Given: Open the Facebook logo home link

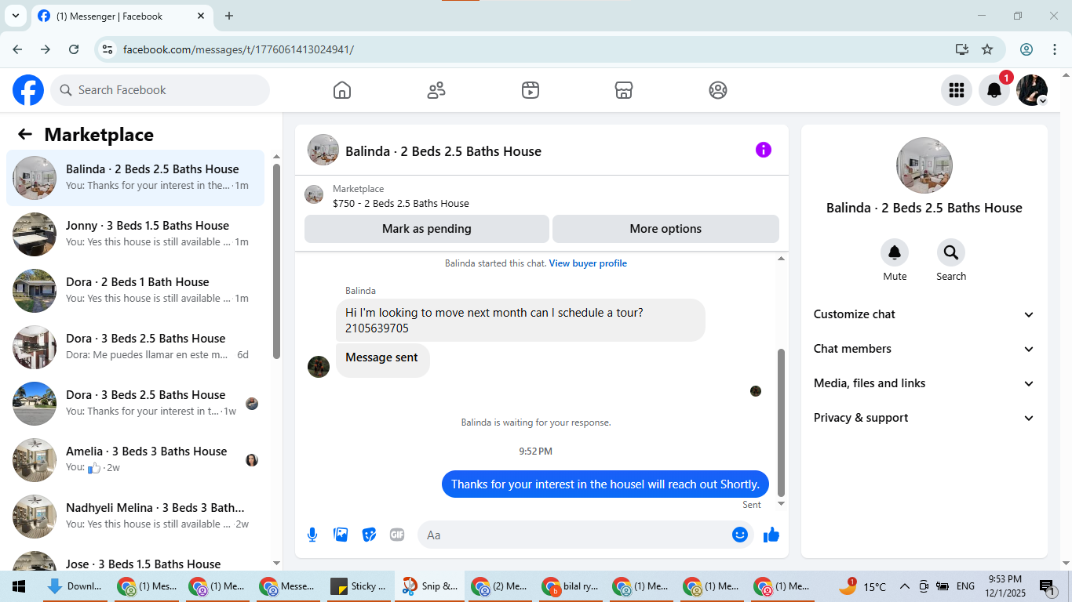Looking at the screenshot, I should (28, 90).
